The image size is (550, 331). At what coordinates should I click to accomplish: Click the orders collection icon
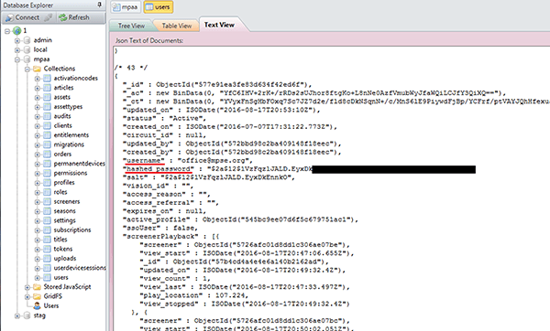pyautogui.click(x=47, y=155)
